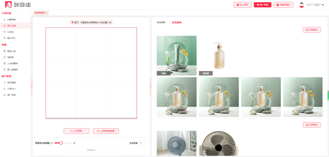Open 购买套餐 shopping cart item
329x157 pixels.
pyautogui.click(x=11, y=82)
